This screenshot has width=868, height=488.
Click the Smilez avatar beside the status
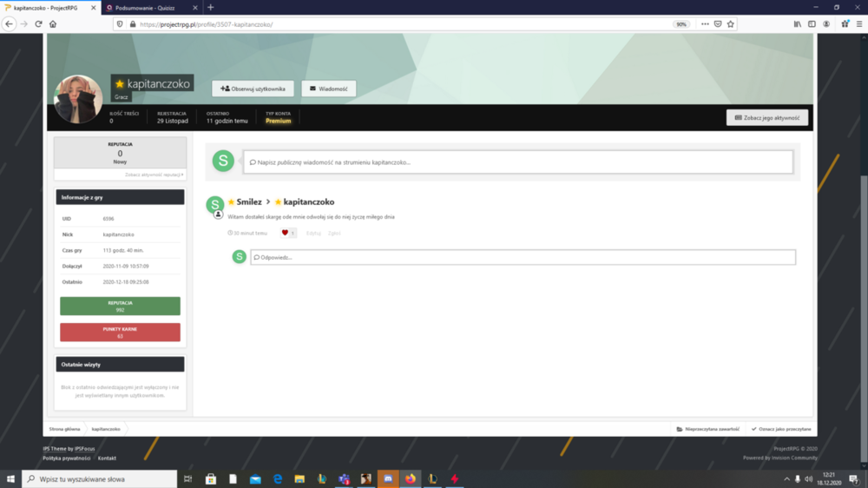pyautogui.click(x=214, y=204)
